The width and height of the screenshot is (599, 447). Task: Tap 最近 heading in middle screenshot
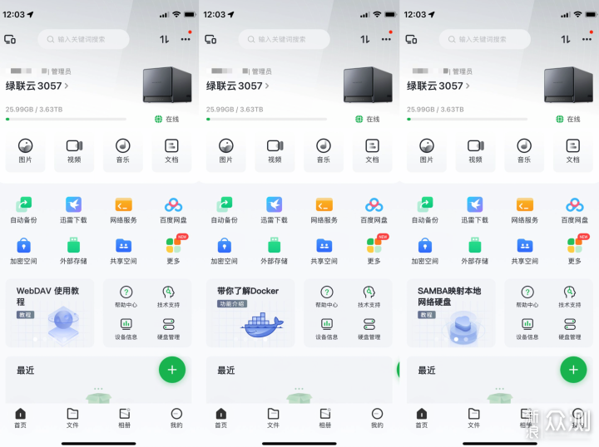(x=226, y=370)
